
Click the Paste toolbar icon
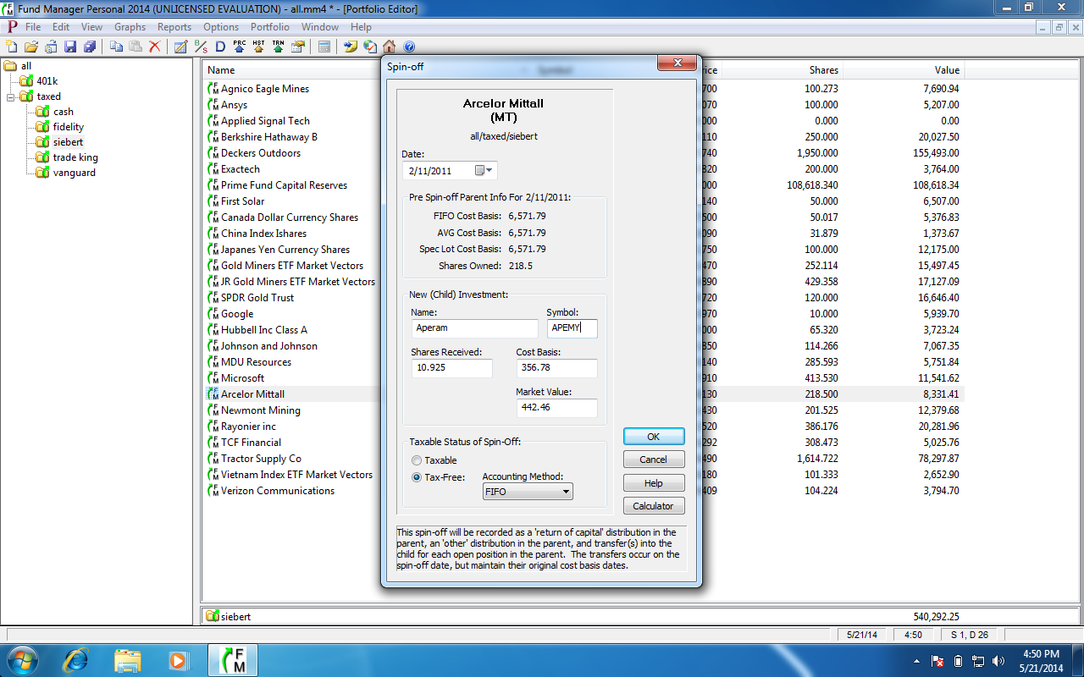click(135, 47)
